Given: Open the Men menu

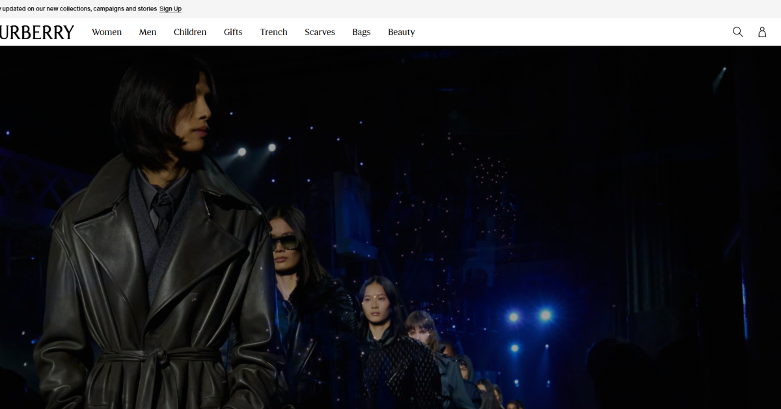Looking at the screenshot, I should [148, 32].
